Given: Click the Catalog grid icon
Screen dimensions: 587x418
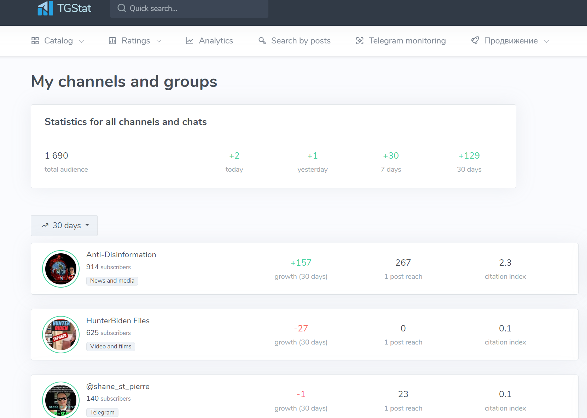Looking at the screenshot, I should point(35,41).
